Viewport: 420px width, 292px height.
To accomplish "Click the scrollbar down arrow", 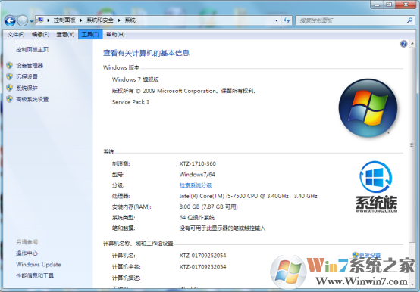I will [x=412, y=284].
